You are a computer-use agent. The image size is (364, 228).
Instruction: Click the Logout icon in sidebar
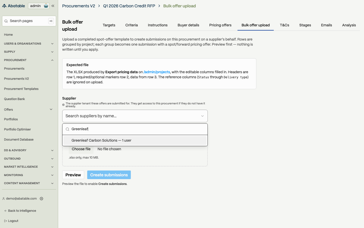(5, 221)
